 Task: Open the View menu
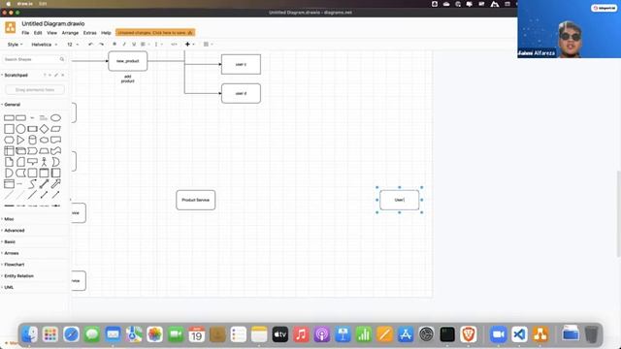(51, 33)
